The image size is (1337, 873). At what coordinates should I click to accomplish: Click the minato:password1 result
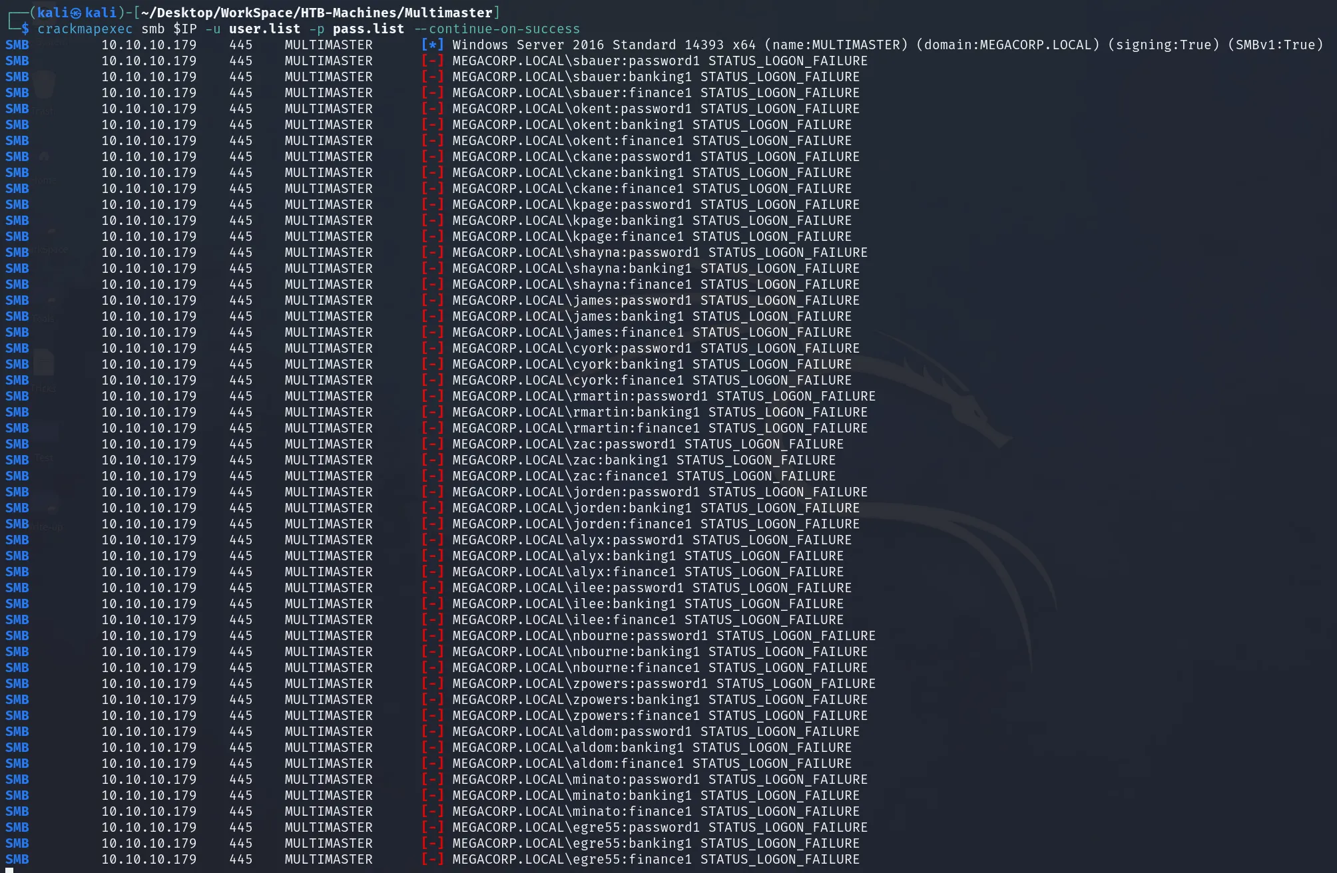coord(660,779)
